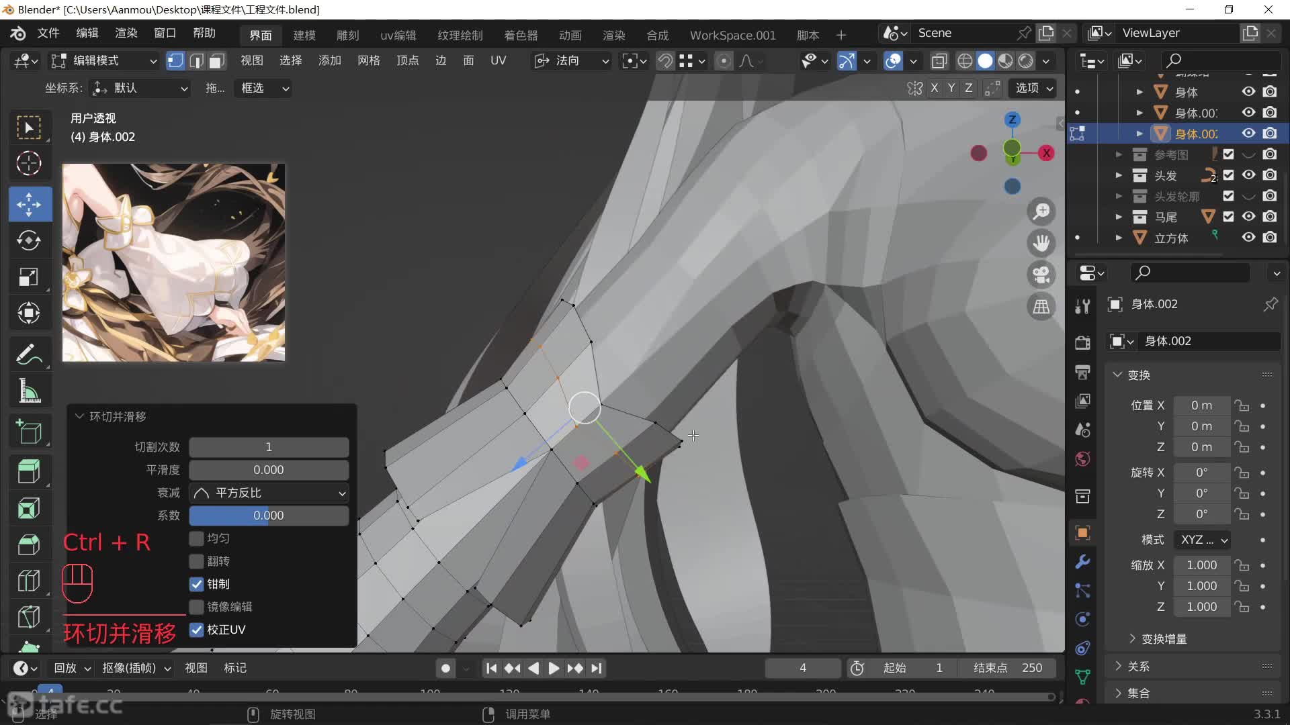Enable the 翻转 checkbox

[196, 561]
